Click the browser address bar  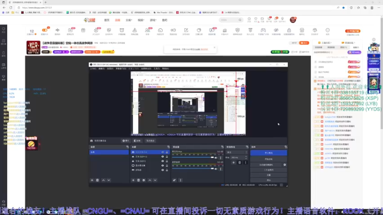[x=176, y=8]
